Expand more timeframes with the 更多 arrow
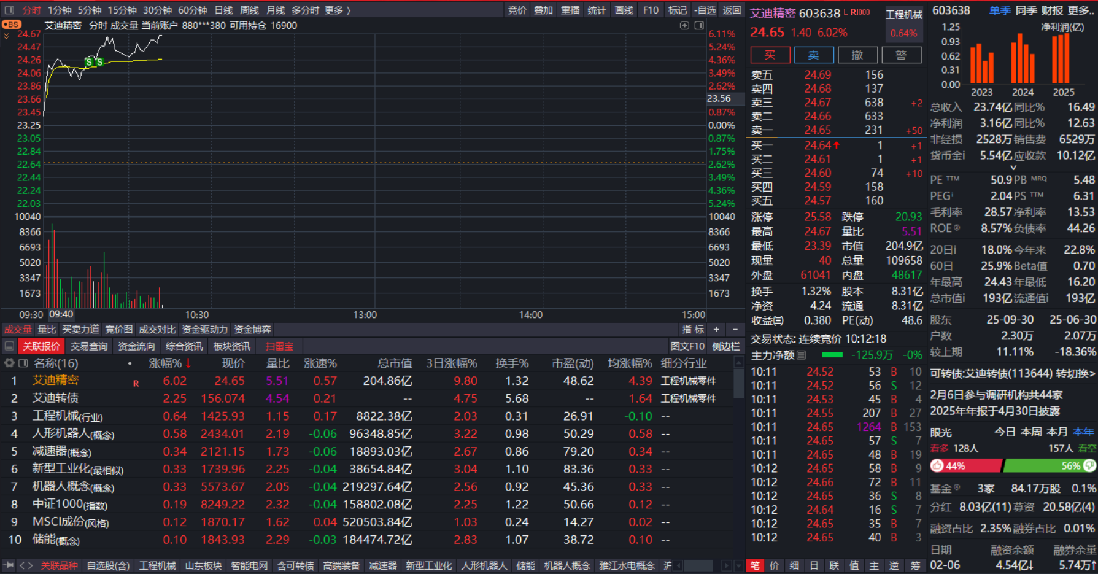Screen dimensions: 1098x574 338,10
